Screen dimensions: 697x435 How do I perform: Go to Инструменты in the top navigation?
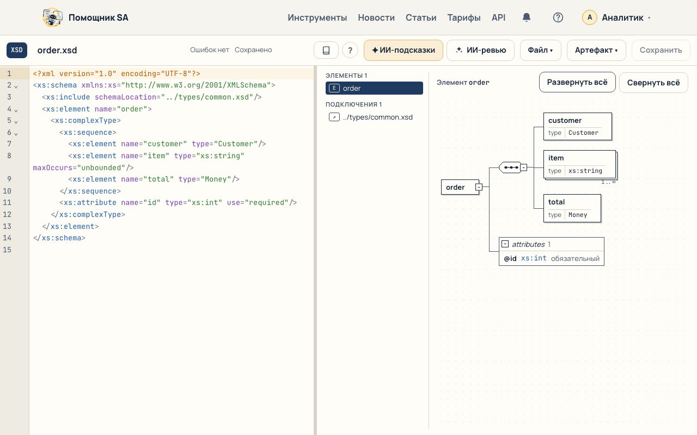tap(317, 17)
